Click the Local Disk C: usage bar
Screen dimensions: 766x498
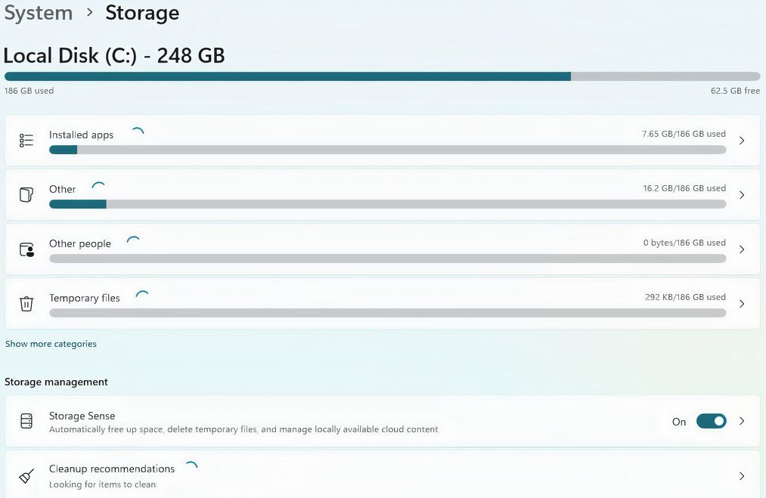point(382,76)
